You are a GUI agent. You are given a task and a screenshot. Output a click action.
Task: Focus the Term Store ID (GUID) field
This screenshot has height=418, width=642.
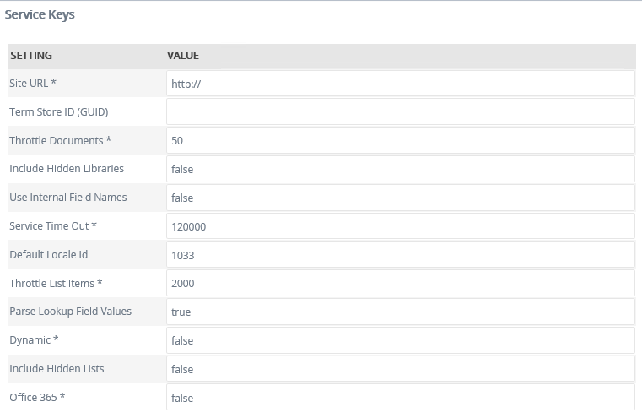pos(400,111)
